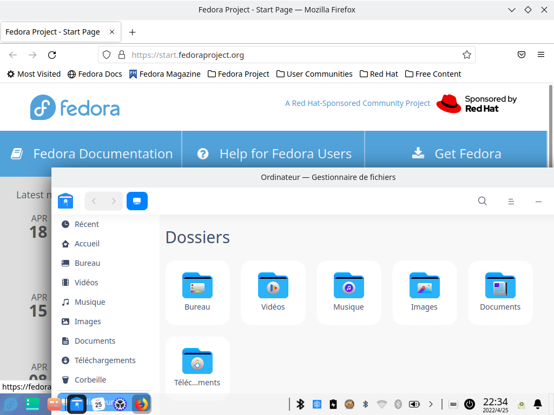The width and height of the screenshot is (554, 415).
Task: Click the Sponsored by Red Hat logo
Action: coord(477,104)
